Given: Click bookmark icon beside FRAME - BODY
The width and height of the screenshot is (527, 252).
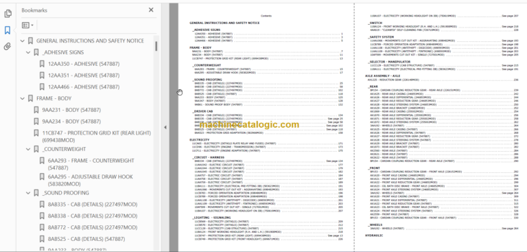Looking at the screenshot, I should click(x=31, y=99).
